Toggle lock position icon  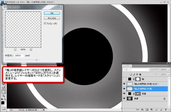[x=137, y=74]
